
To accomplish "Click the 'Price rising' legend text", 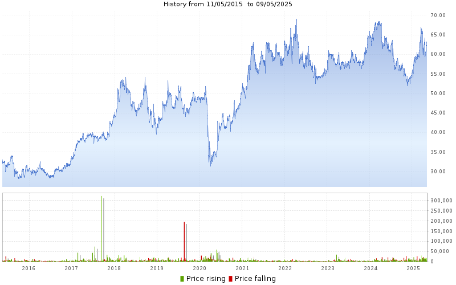I will [206, 279].
